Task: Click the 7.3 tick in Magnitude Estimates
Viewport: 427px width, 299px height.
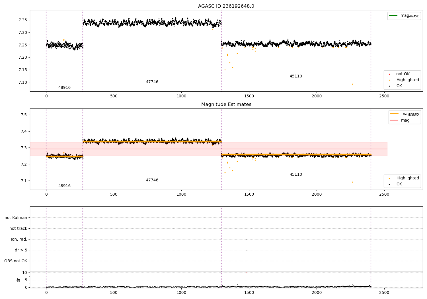Action: tap(24, 148)
